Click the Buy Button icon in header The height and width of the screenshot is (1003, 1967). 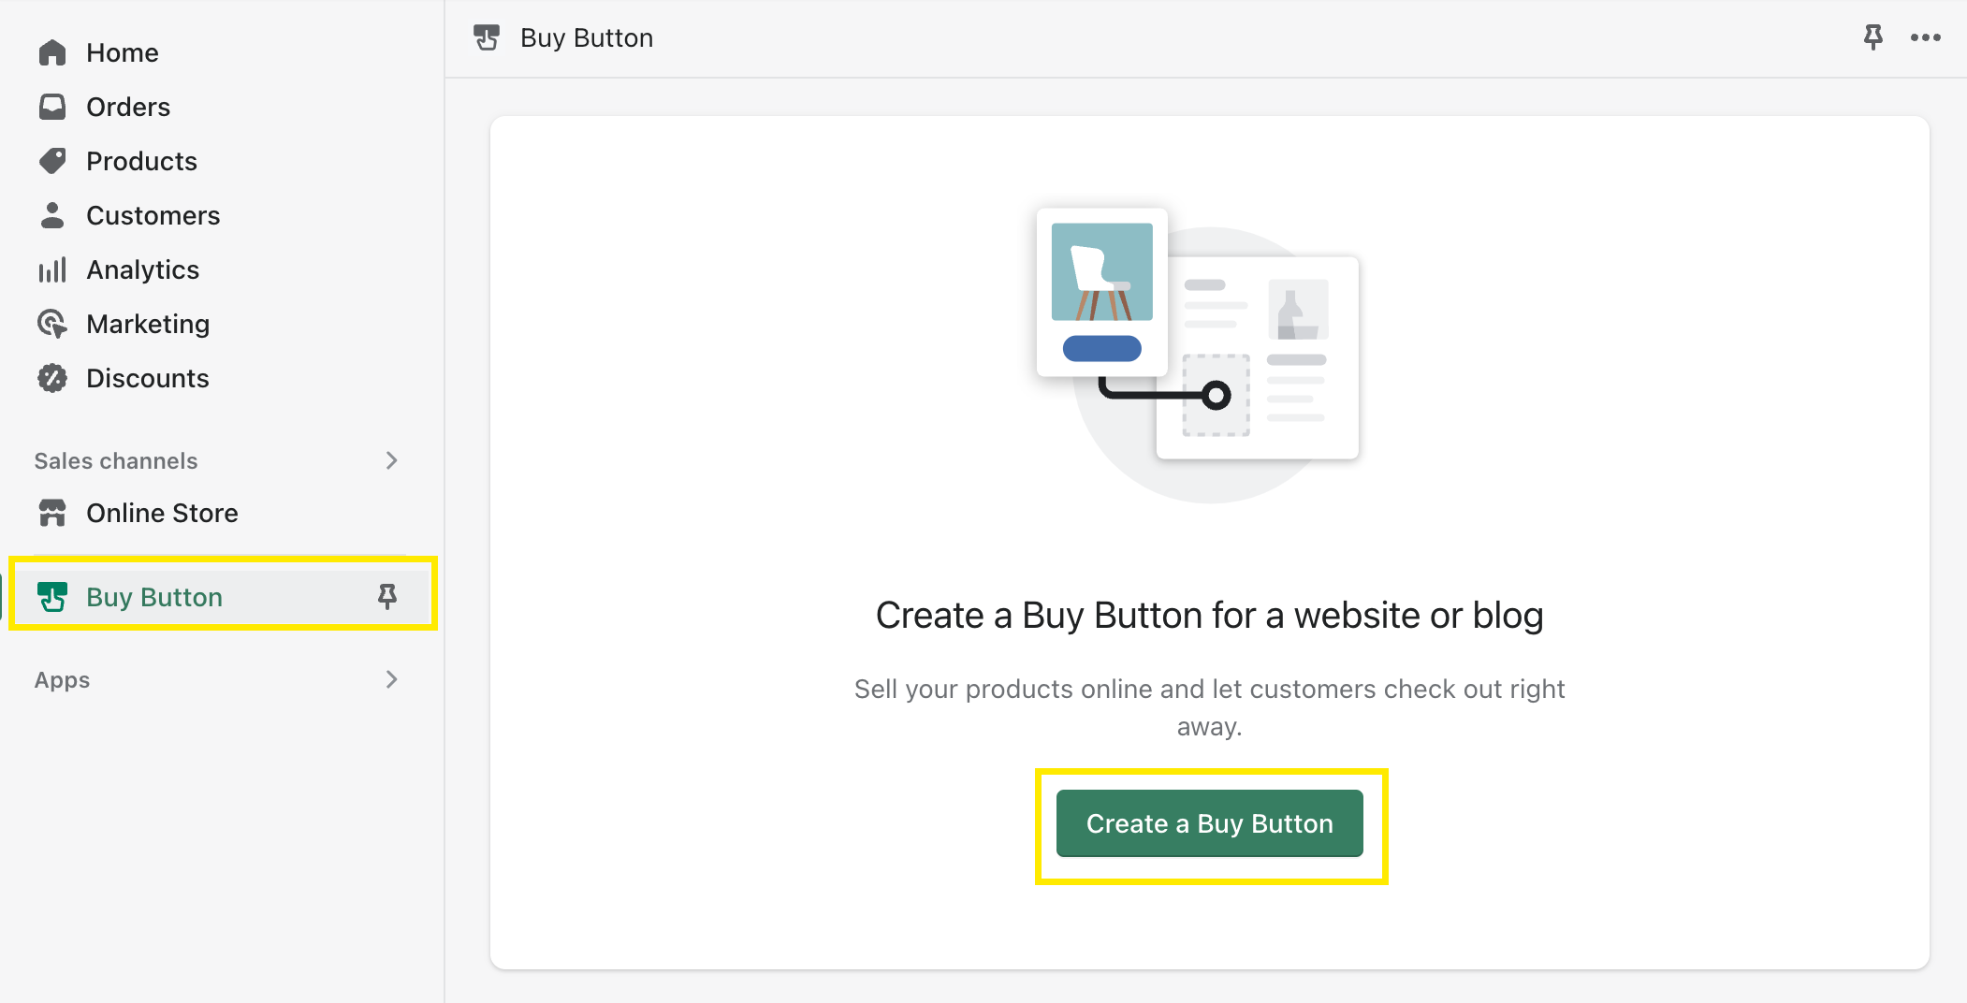(x=487, y=37)
